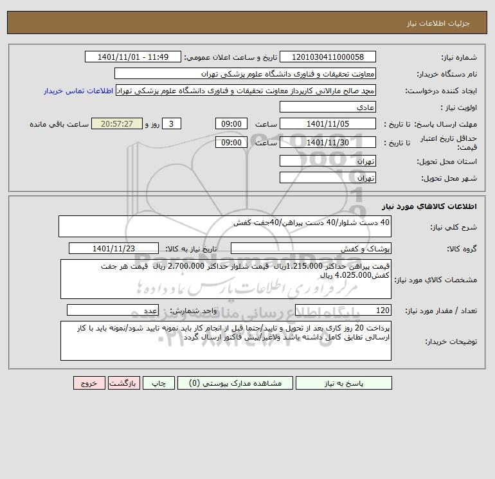Click the ساعت باقی مانده label
This screenshot has height=479, width=495.
(x=59, y=124)
